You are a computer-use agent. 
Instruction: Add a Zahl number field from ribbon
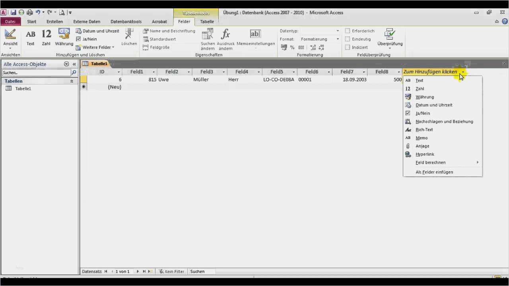tap(46, 35)
